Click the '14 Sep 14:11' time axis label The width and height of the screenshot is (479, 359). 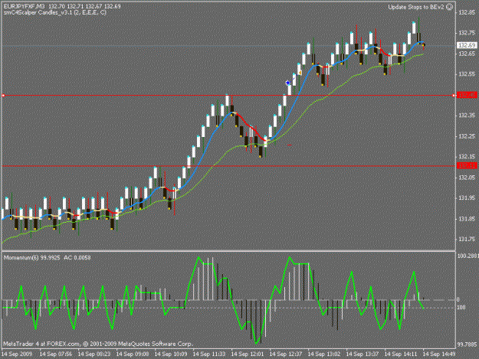[x=401, y=354]
